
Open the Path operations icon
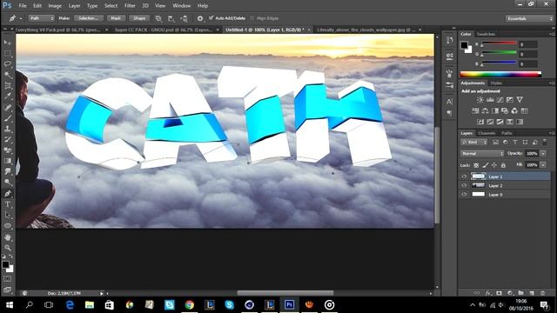coord(158,18)
